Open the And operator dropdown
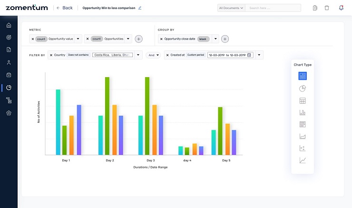 (153, 55)
